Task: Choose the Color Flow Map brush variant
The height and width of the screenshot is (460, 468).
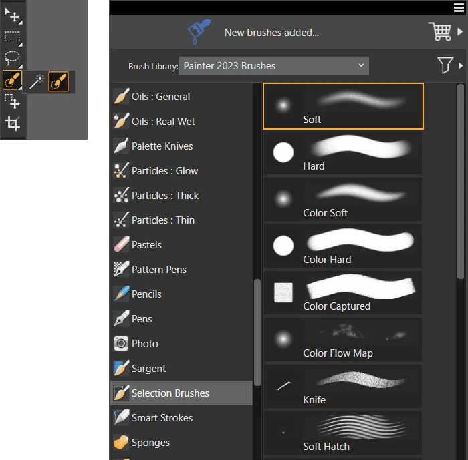Action: click(x=343, y=340)
